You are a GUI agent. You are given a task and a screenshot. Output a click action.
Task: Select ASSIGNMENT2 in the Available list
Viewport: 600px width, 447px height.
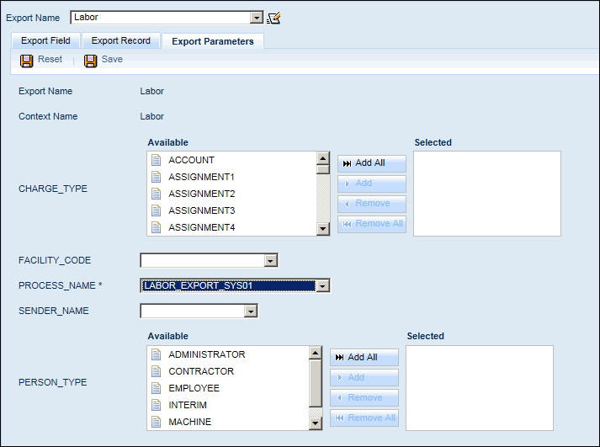pyautogui.click(x=201, y=194)
